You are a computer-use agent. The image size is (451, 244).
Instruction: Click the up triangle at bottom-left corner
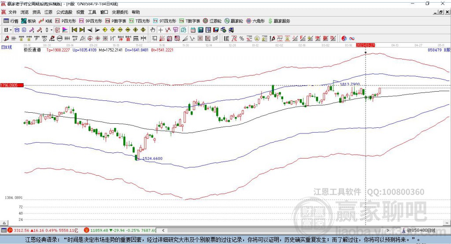coord(4,223)
